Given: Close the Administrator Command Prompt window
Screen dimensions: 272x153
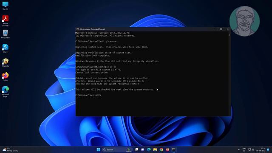Looking at the screenshot, I should [x=228, y=29].
